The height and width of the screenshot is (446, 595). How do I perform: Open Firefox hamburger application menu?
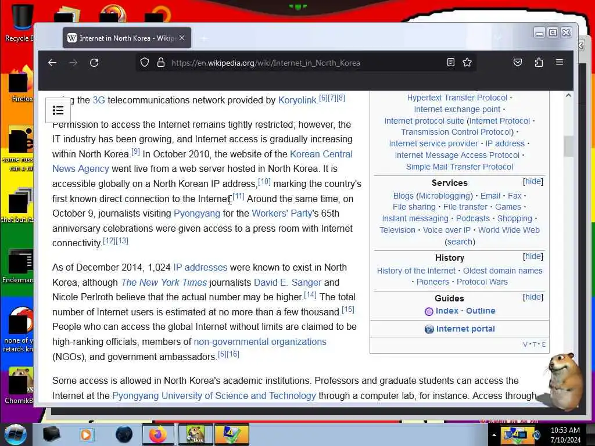click(560, 62)
